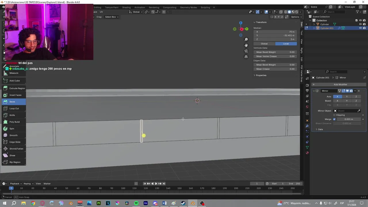This screenshot has height=207, width=368.
Task: Switch to the Compositing workspace tab
Action: [x=170, y=7]
